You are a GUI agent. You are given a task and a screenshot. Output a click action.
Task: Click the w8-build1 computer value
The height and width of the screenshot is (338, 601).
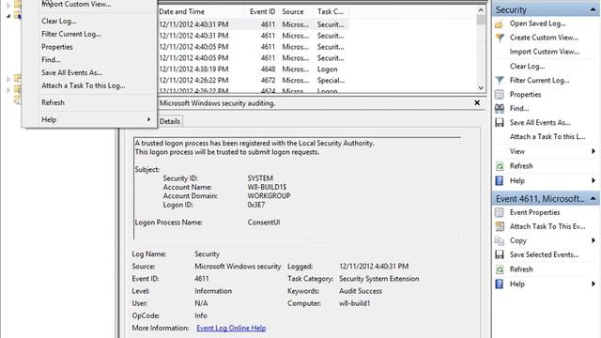tap(355, 303)
